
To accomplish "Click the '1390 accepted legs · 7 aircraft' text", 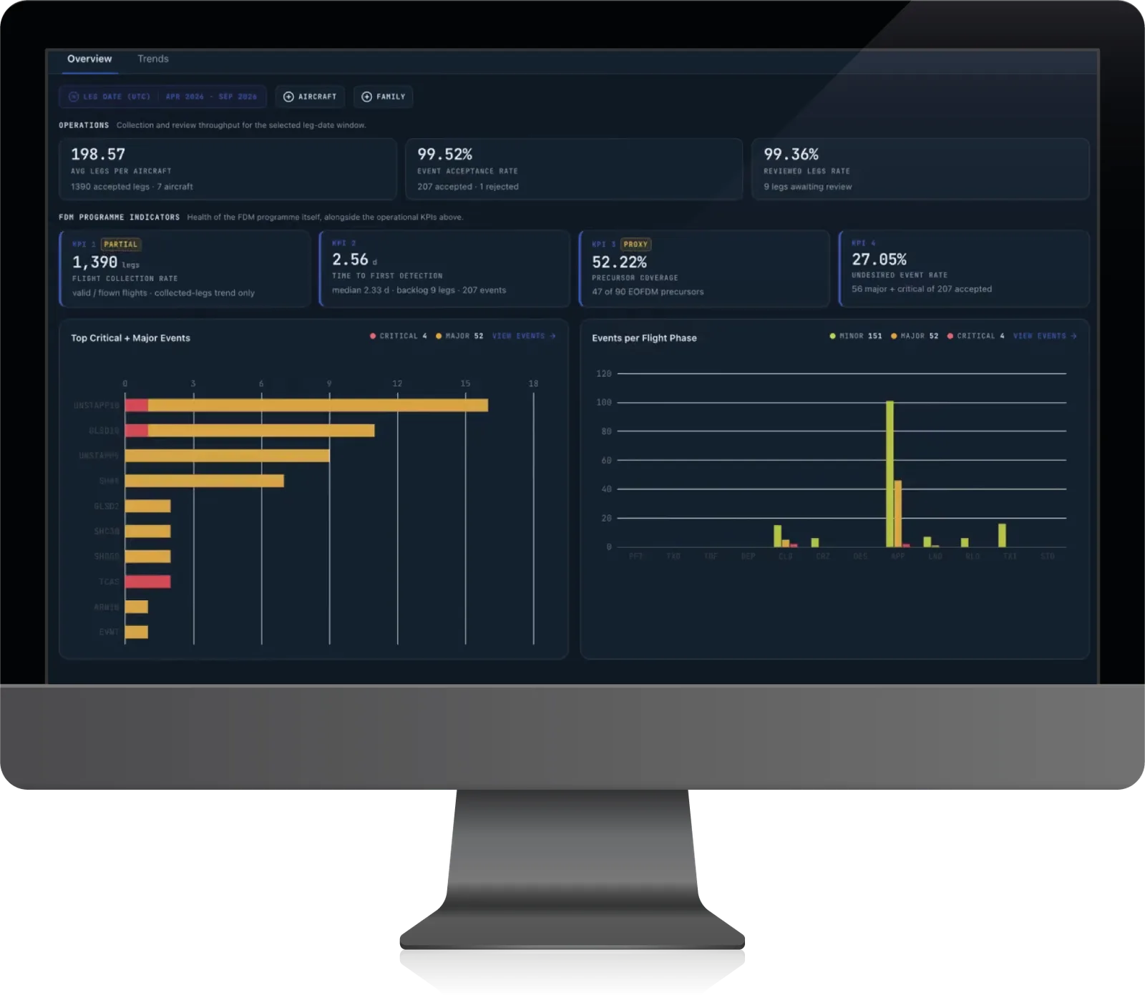I will [132, 187].
